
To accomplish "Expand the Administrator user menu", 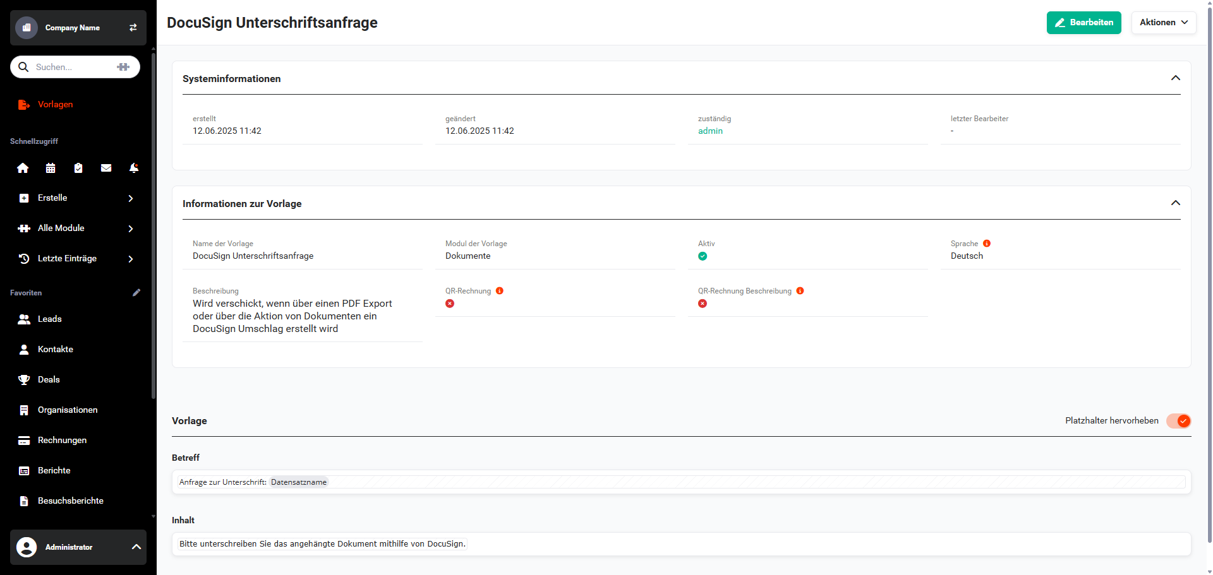I will [78, 547].
